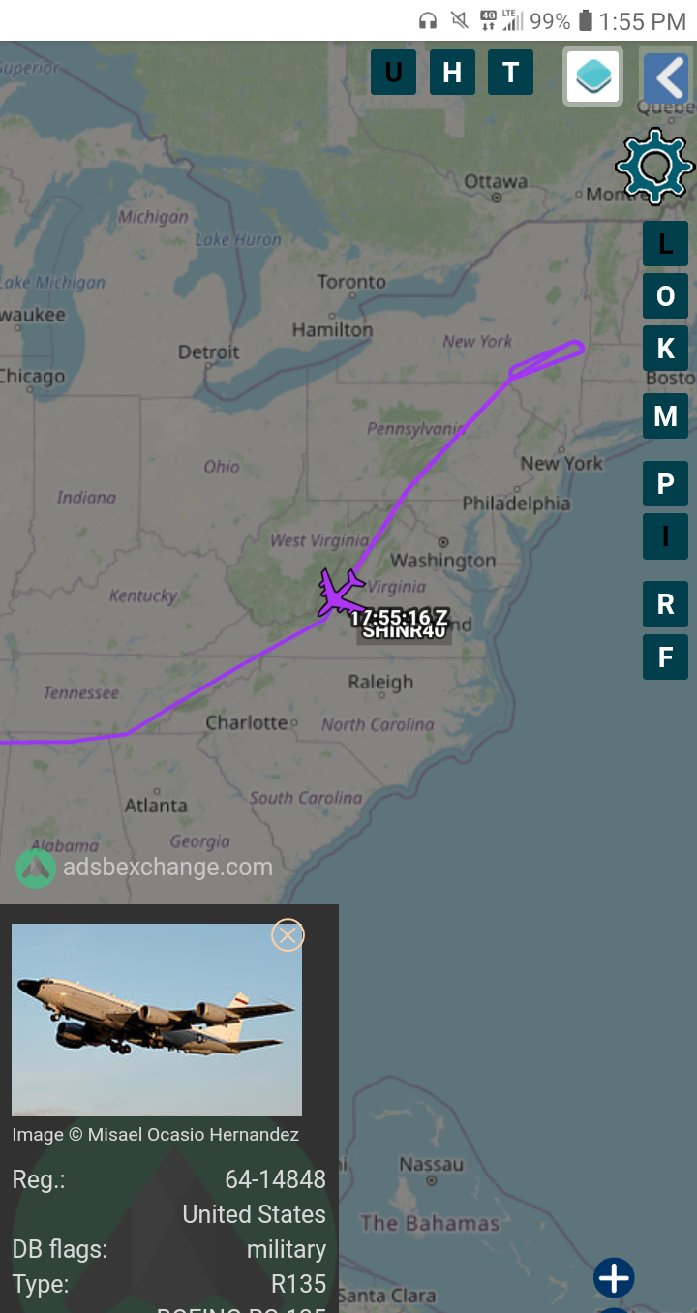
Task: Open the RC-135 aircraft photo thumbnail
Action: click(157, 1020)
